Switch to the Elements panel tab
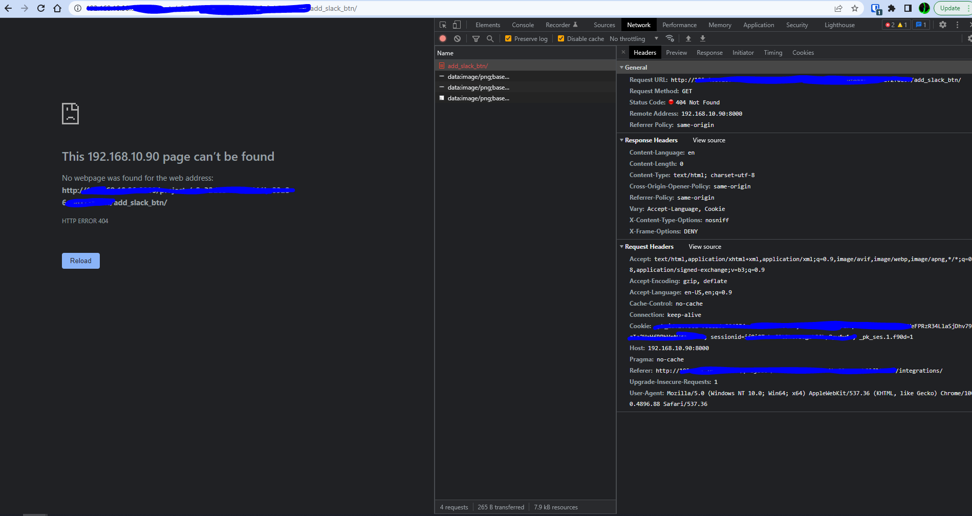Viewport: 972px width, 516px height. click(x=488, y=25)
